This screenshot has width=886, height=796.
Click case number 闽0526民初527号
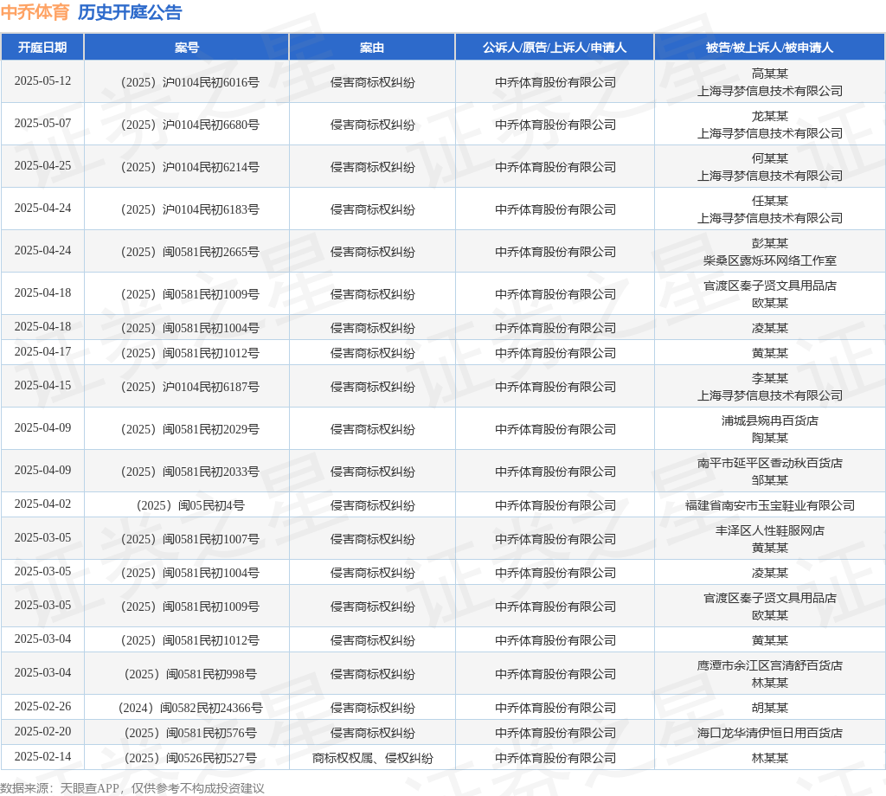pos(189,758)
